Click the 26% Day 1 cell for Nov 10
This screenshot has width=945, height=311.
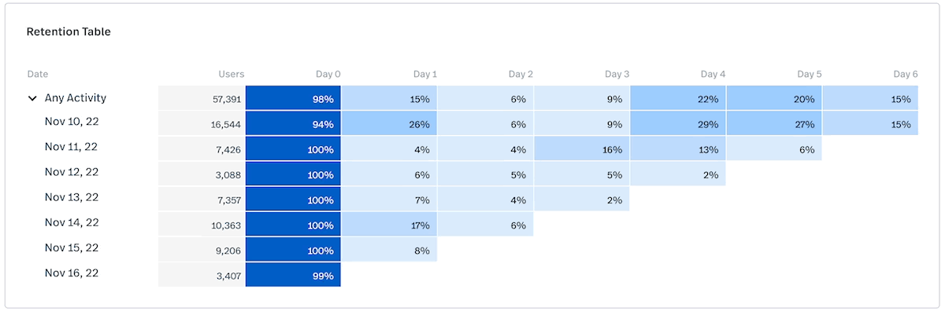pyautogui.click(x=389, y=124)
